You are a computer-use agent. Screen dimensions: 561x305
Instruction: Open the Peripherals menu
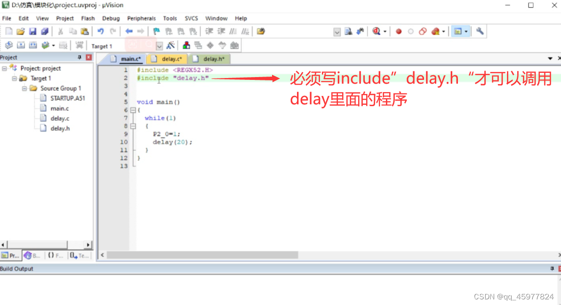(x=141, y=18)
